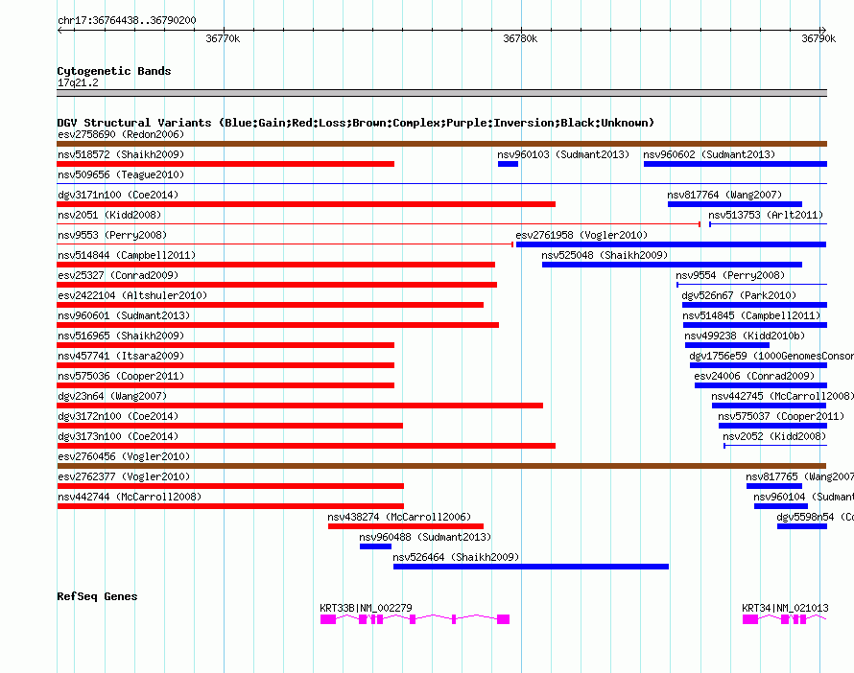854x673 pixels.
Task: Click nsv526464 (Shaikh2009) gain label
Action: (x=456, y=557)
